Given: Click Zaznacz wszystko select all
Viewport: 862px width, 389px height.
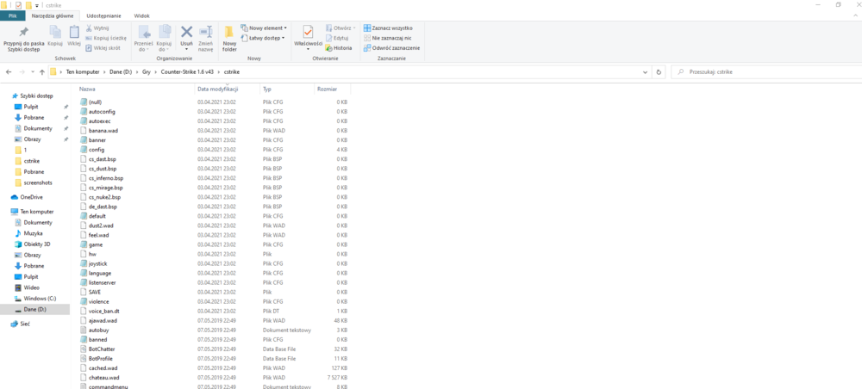Looking at the screenshot, I should click(x=388, y=28).
